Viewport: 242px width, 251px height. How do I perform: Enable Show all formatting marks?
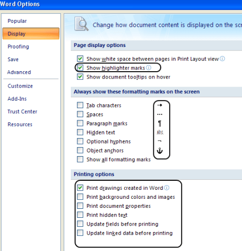pos(80,159)
